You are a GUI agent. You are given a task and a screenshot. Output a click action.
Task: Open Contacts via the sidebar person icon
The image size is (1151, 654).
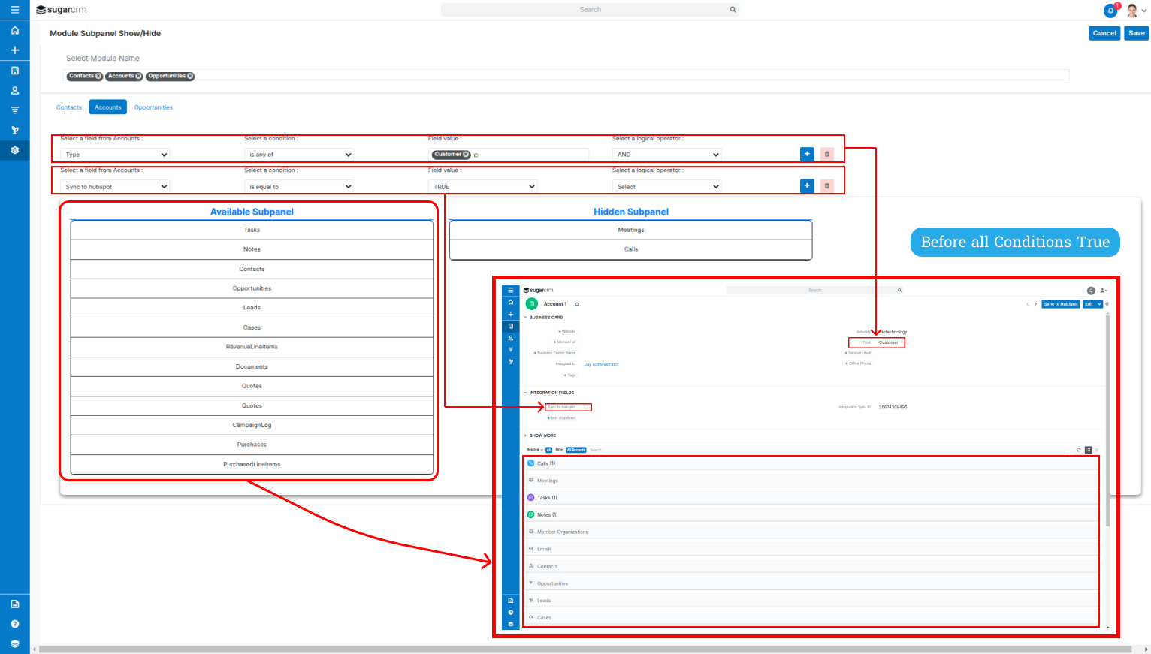point(14,90)
